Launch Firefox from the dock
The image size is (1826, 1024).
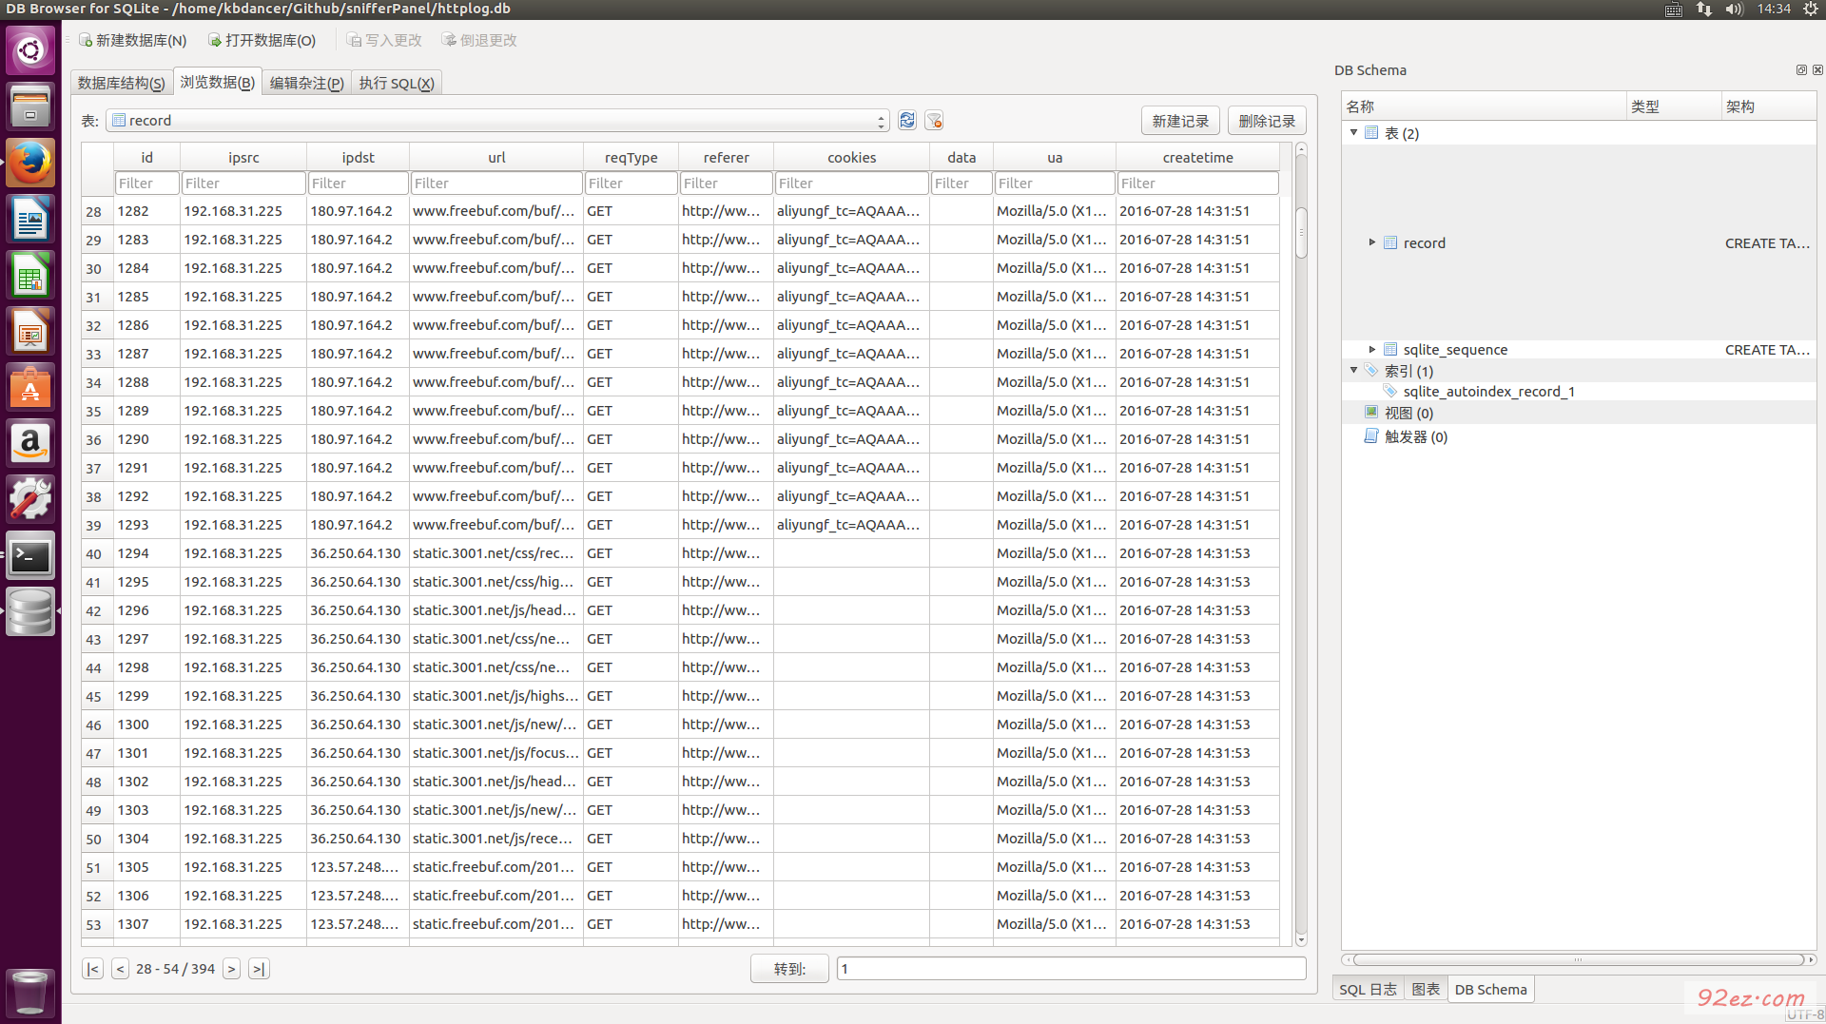point(30,163)
